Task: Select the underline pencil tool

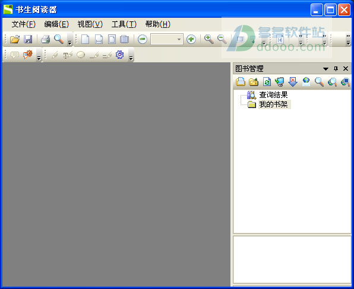Action: [94, 55]
